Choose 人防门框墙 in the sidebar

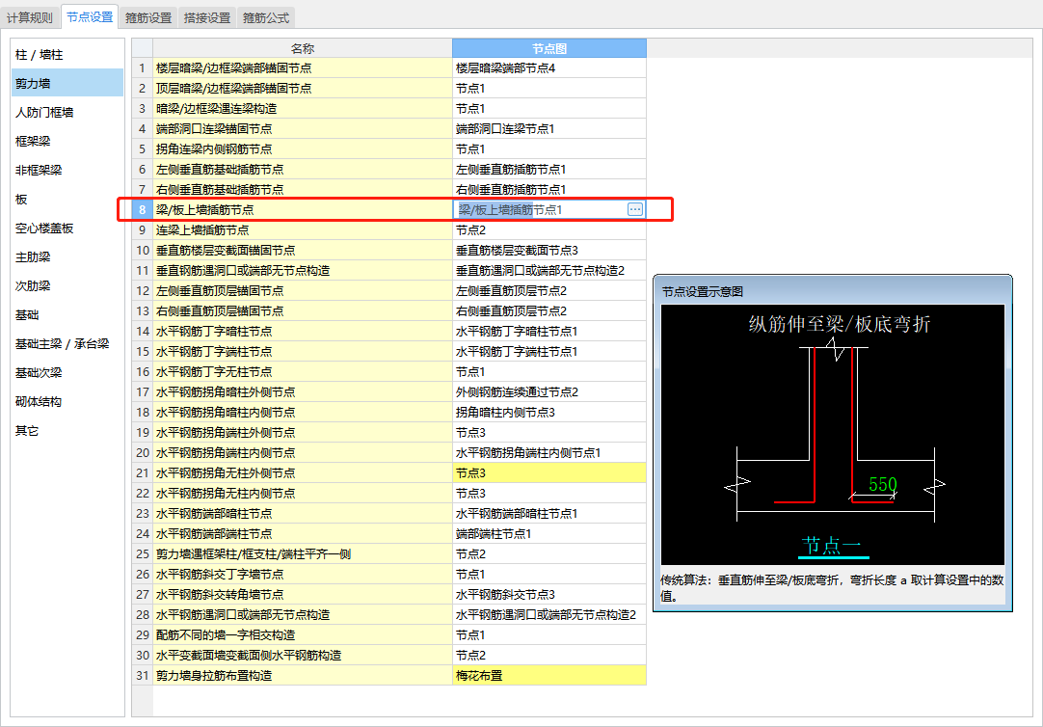tap(67, 113)
